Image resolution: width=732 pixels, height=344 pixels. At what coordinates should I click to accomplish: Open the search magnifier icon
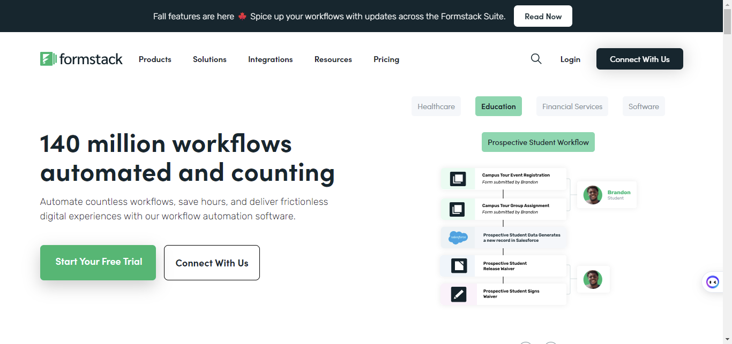pyautogui.click(x=536, y=59)
